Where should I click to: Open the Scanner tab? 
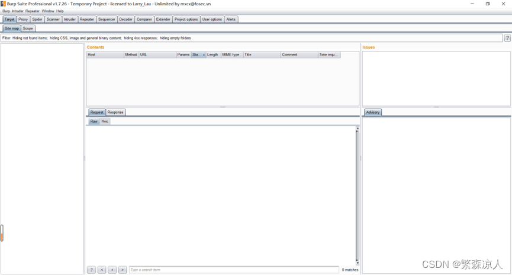pos(53,20)
